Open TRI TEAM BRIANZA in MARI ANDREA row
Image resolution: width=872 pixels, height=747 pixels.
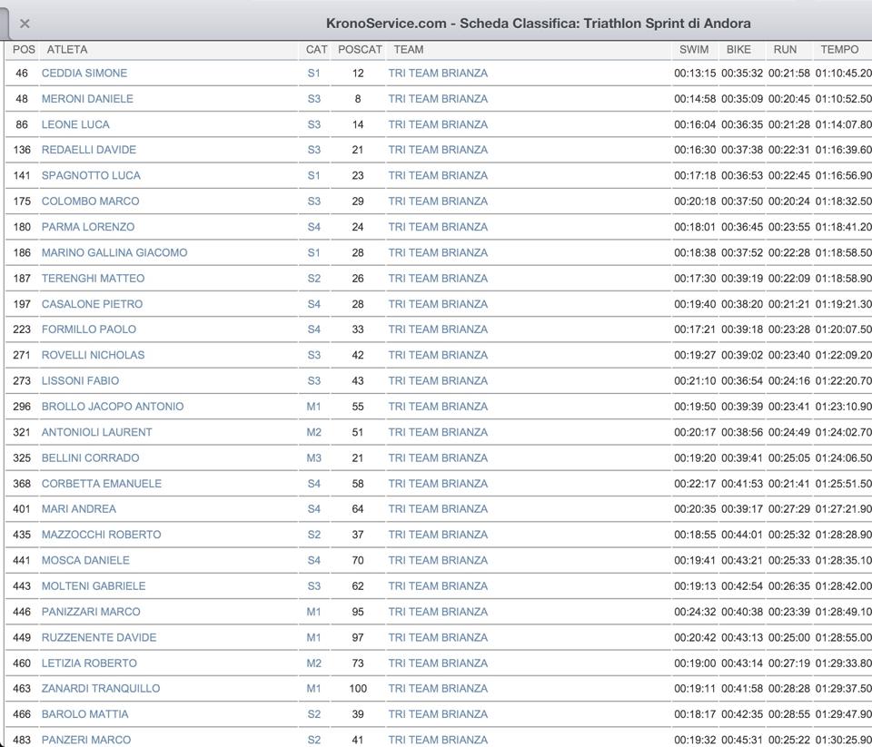(438, 509)
